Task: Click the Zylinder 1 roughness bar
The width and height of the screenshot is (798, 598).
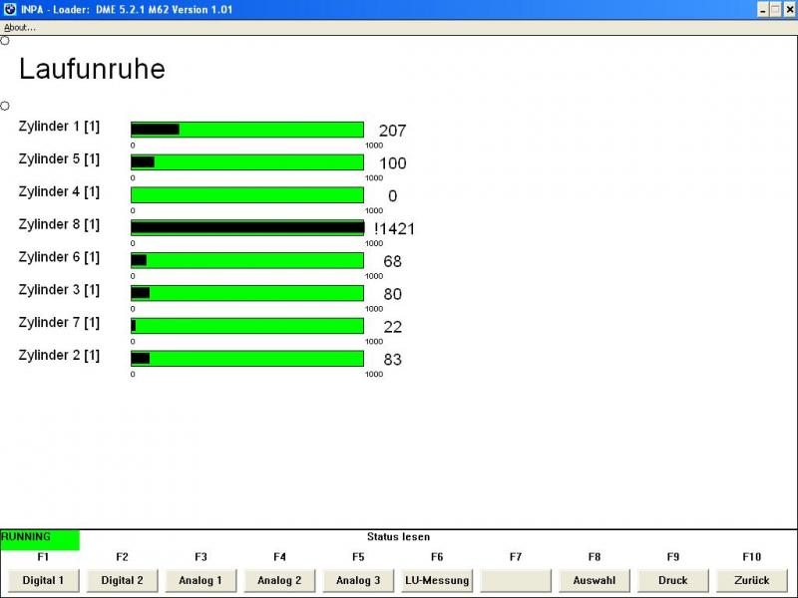Action: tap(247, 130)
